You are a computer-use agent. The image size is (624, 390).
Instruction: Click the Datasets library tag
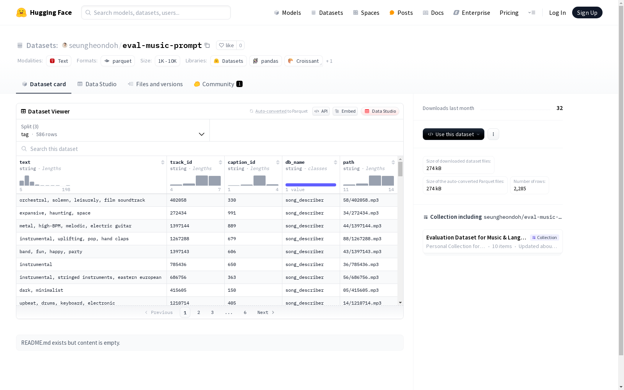click(x=229, y=61)
